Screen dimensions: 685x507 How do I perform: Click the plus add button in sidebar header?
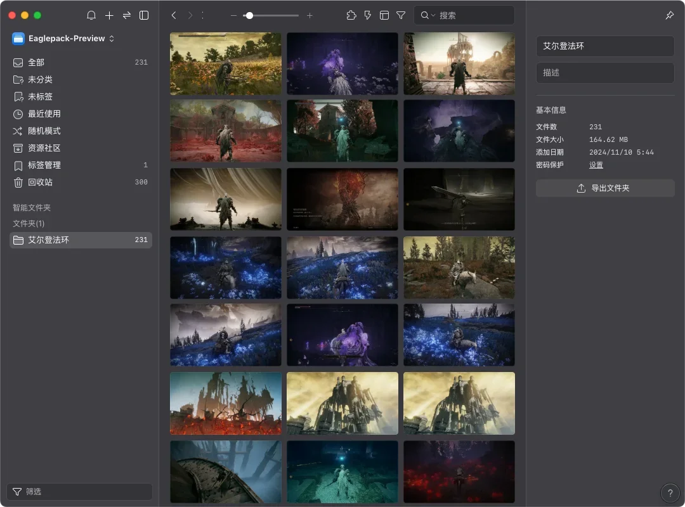[x=109, y=15]
